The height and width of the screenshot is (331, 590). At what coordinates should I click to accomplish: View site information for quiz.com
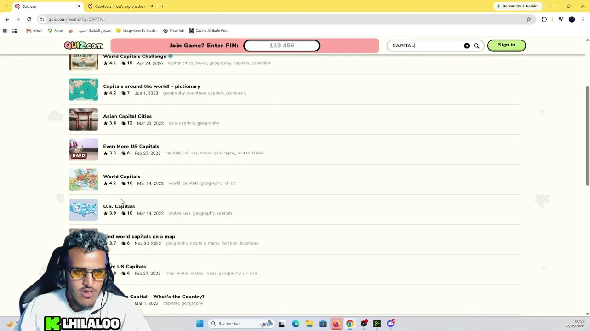click(x=42, y=19)
